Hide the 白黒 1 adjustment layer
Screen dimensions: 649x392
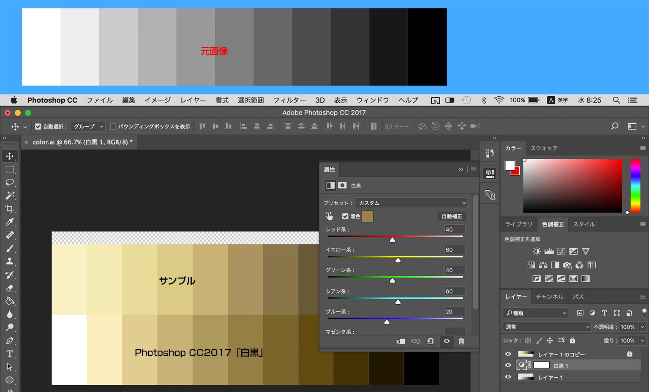click(x=508, y=365)
